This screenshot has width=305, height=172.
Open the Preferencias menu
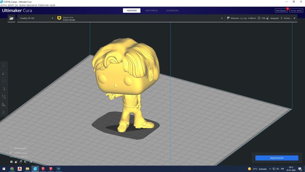point(43,5)
